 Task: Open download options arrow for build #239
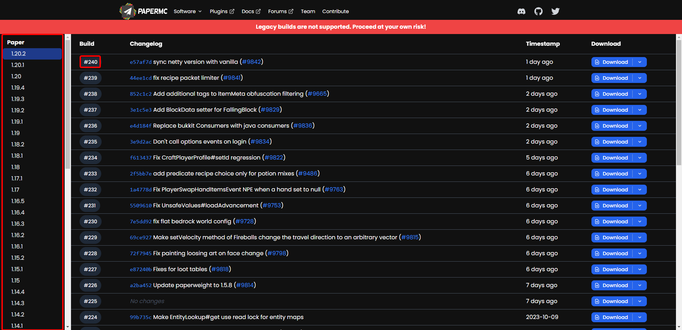(640, 78)
